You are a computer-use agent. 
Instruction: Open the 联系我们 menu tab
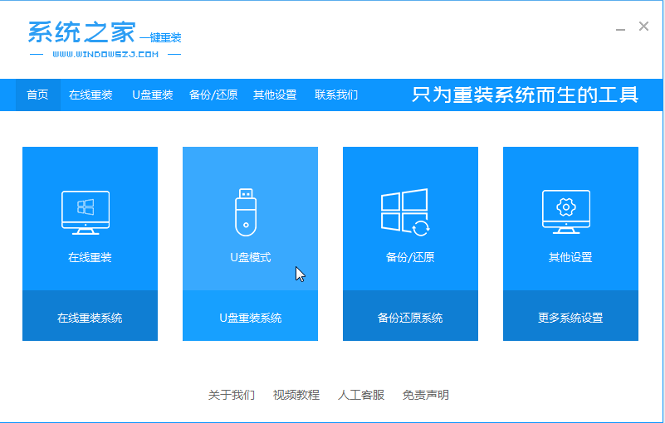point(336,95)
